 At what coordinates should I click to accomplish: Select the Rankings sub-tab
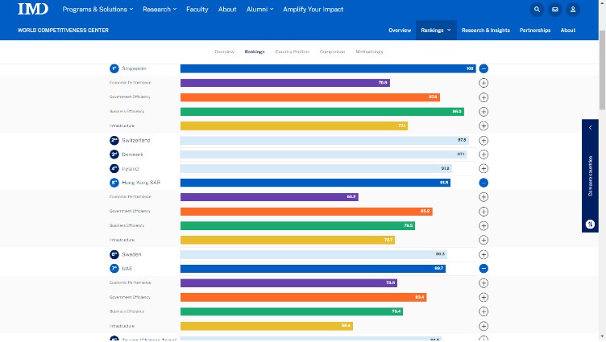pyautogui.click(x=255, y=52)
